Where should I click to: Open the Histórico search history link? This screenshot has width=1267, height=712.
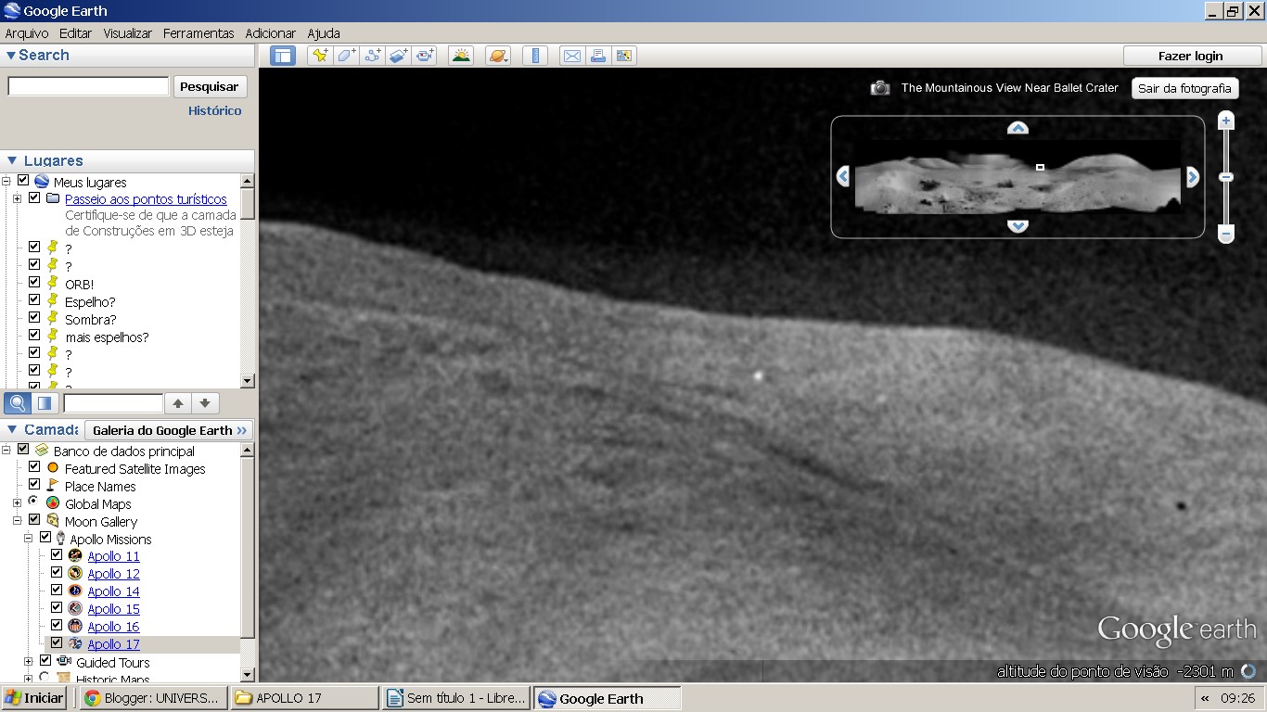215,110
